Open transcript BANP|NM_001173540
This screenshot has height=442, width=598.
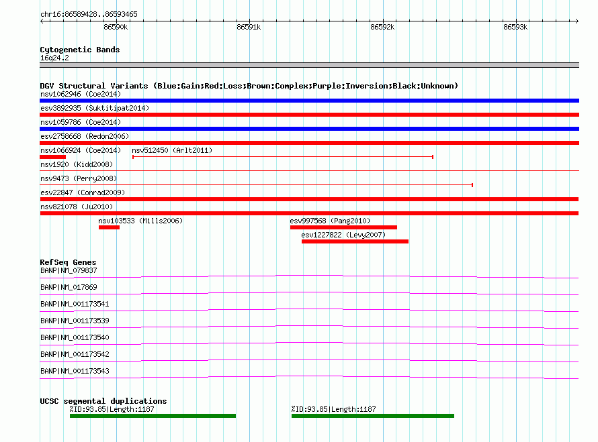coord(75,337)
